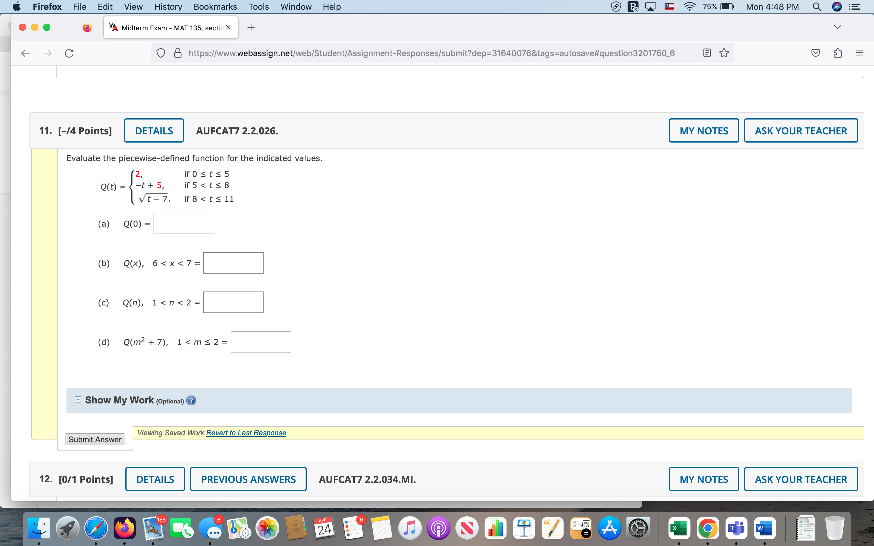874x546 pixels.
Task: Click the tracking protection shield icon
Action: (161, 53)
